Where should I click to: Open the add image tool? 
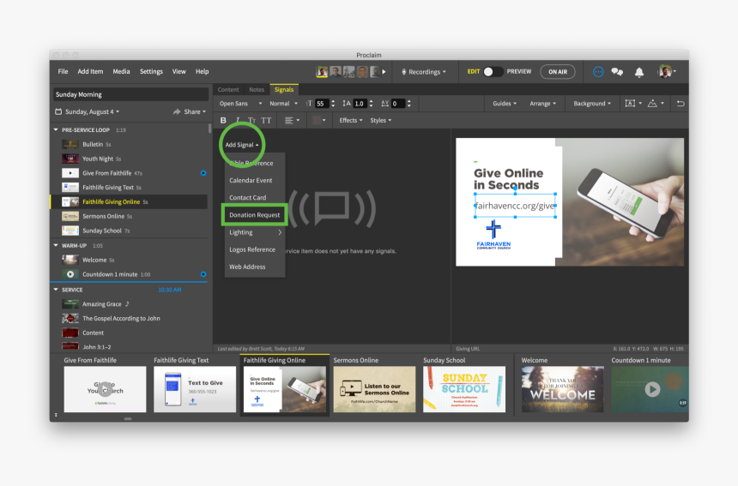pyautogui.click(x=656, y=104)
